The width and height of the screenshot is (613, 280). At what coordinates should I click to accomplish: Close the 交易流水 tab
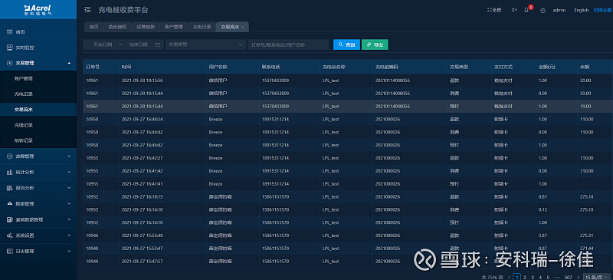pyautogui.click(x=243, y=28)
